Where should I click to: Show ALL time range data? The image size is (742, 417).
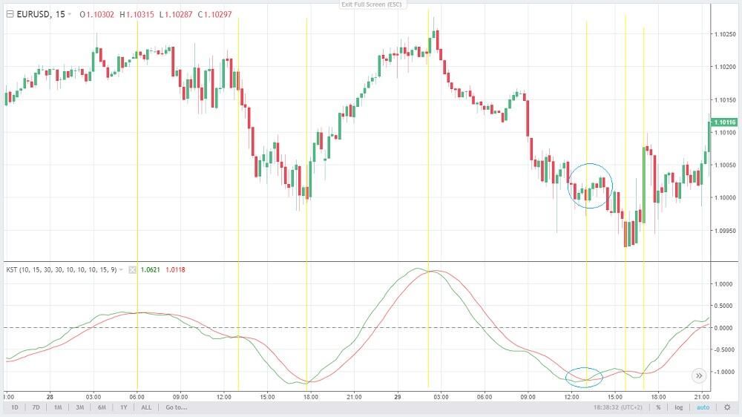click(146, 407)
